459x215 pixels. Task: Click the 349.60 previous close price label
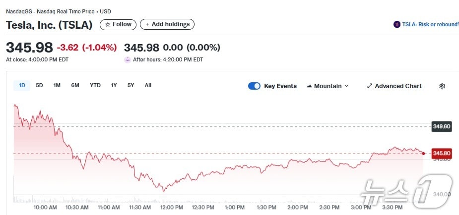441,126
